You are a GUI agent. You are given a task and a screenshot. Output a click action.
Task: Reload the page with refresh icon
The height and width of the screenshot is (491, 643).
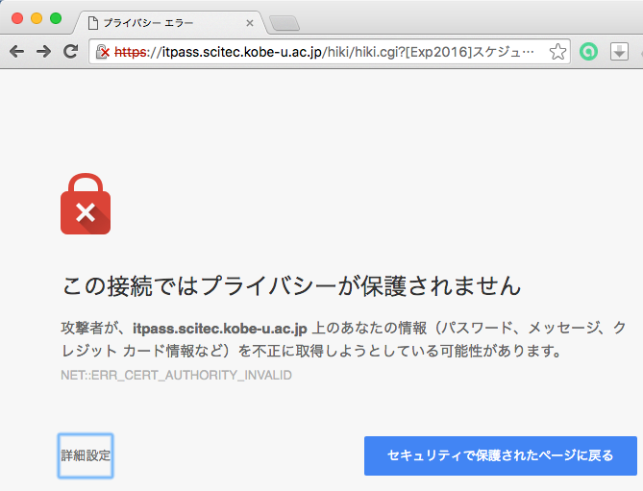tap(70, 51)
